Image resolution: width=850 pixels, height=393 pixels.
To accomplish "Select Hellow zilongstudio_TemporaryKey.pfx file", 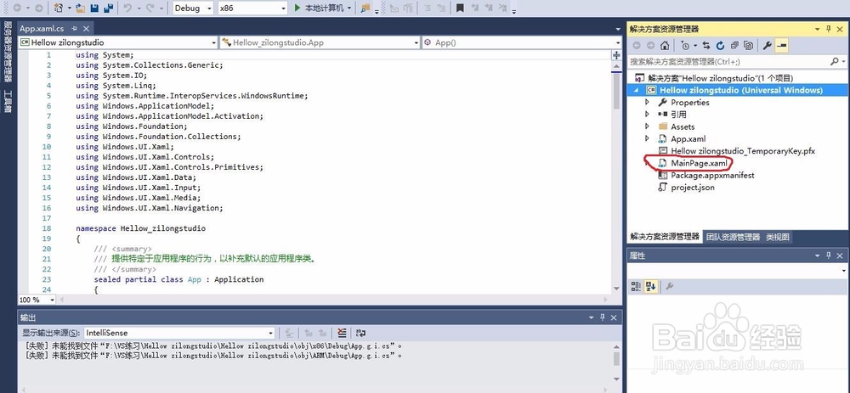I will pyautogui.click(x=743, y=151).
